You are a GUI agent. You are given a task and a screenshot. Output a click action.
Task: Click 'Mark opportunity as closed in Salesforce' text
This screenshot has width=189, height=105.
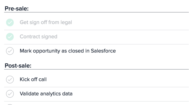[x=68, y=51]
